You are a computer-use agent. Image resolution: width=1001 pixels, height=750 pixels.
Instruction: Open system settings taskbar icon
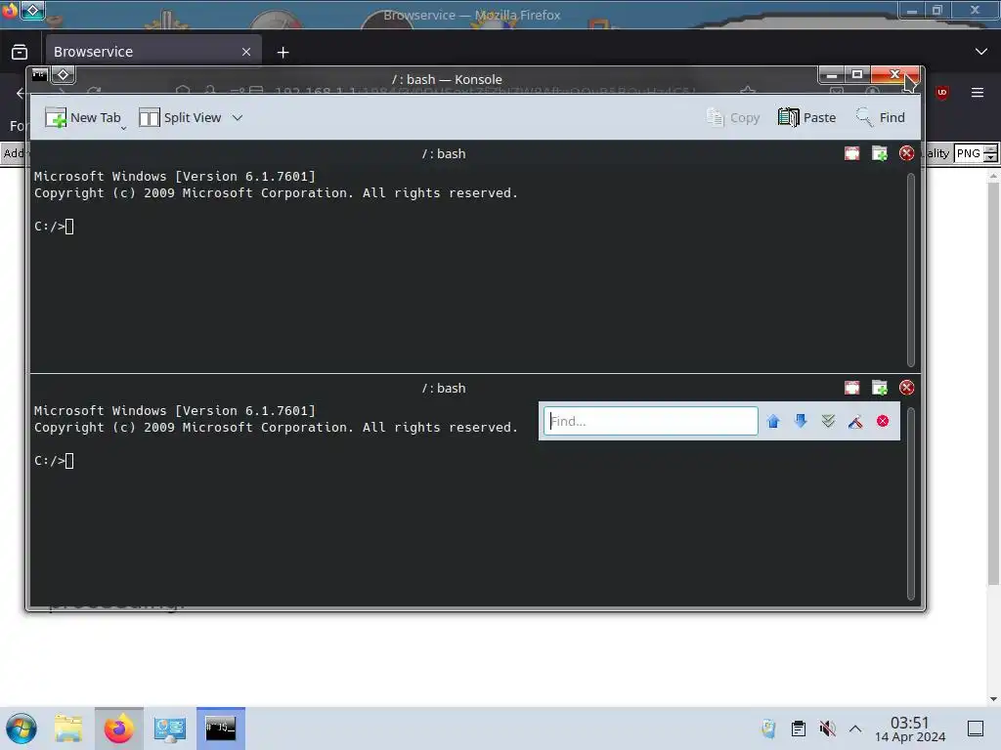click(x=170, y=729)
